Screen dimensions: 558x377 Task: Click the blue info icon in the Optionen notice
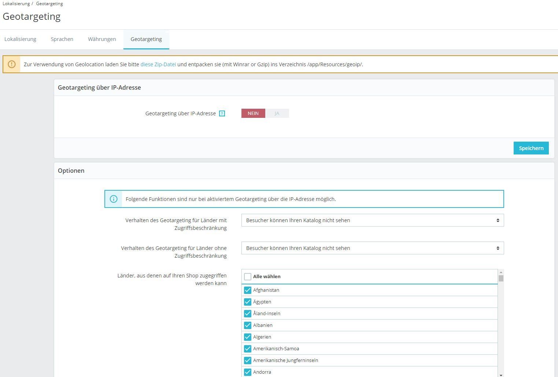tap(114, 199)
